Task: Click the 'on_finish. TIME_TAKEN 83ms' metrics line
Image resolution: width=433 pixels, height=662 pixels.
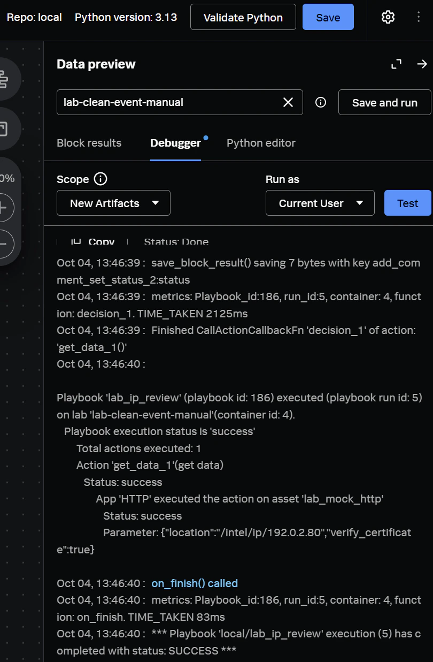Action: (x=239, y=608)
